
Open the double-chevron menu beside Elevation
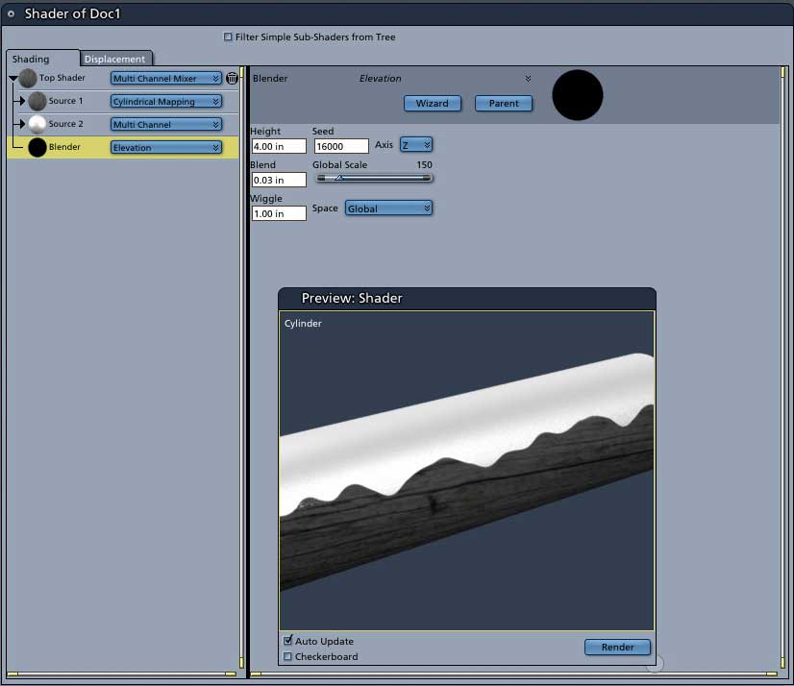(x=528, y=79)
